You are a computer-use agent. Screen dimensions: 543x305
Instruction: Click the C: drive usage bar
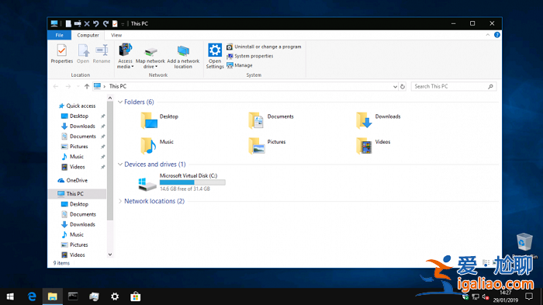click(x=192, y=182)
